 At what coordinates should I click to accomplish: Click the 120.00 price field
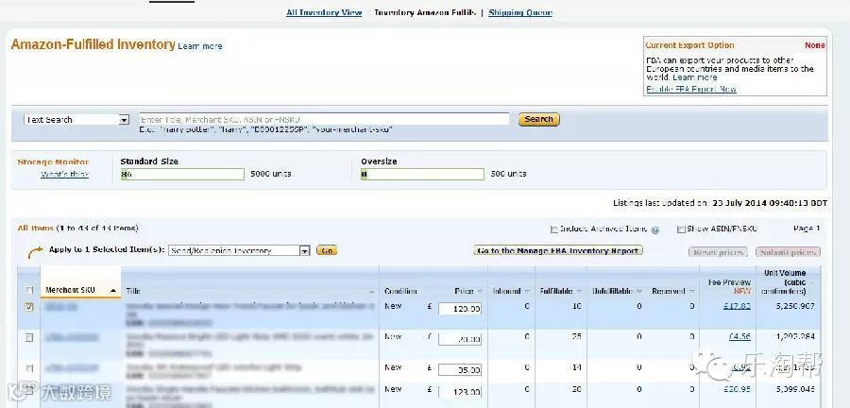[x=460, y=309]
